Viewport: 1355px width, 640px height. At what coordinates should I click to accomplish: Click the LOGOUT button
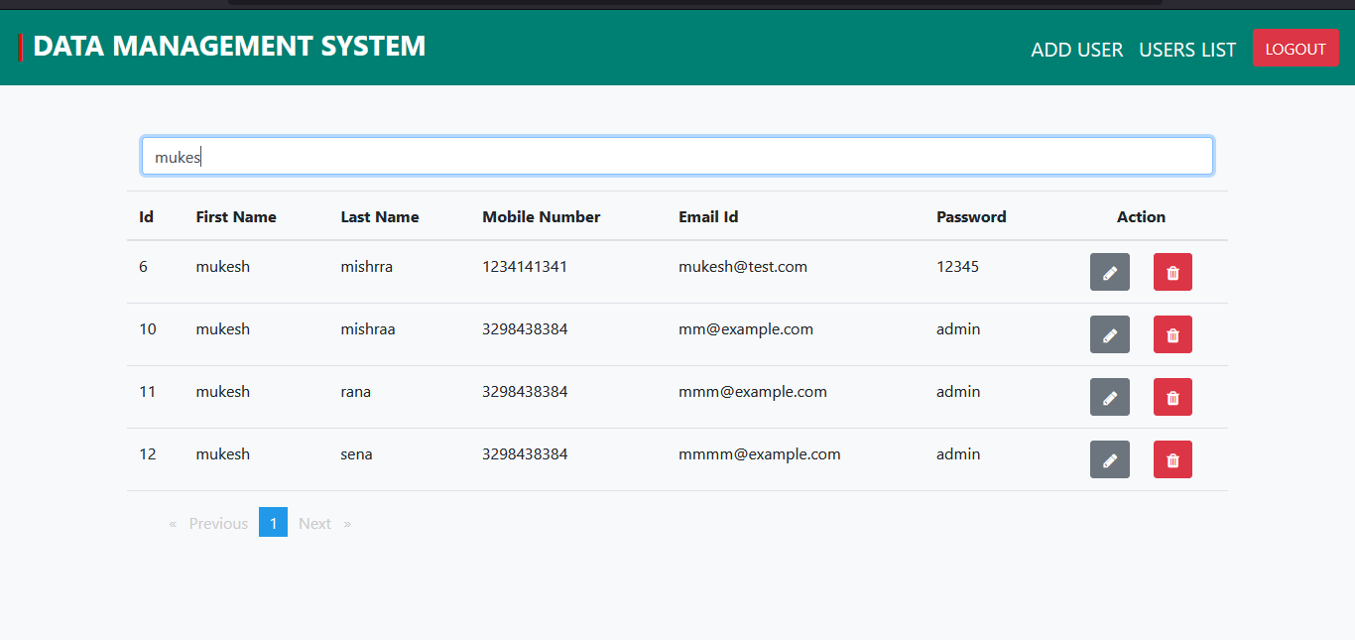(x=1295, y=48)
